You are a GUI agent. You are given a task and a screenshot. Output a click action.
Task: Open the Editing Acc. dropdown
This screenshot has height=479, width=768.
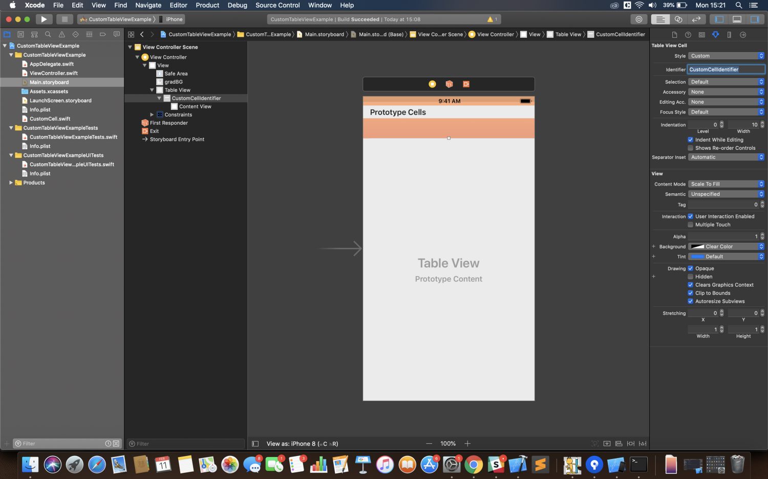tap(726, 102)
